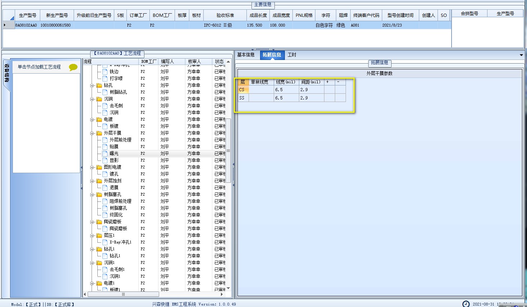Click the 6.5 line width cell in the CS row
Screen dimensions: 527x307
click(286, 90)
